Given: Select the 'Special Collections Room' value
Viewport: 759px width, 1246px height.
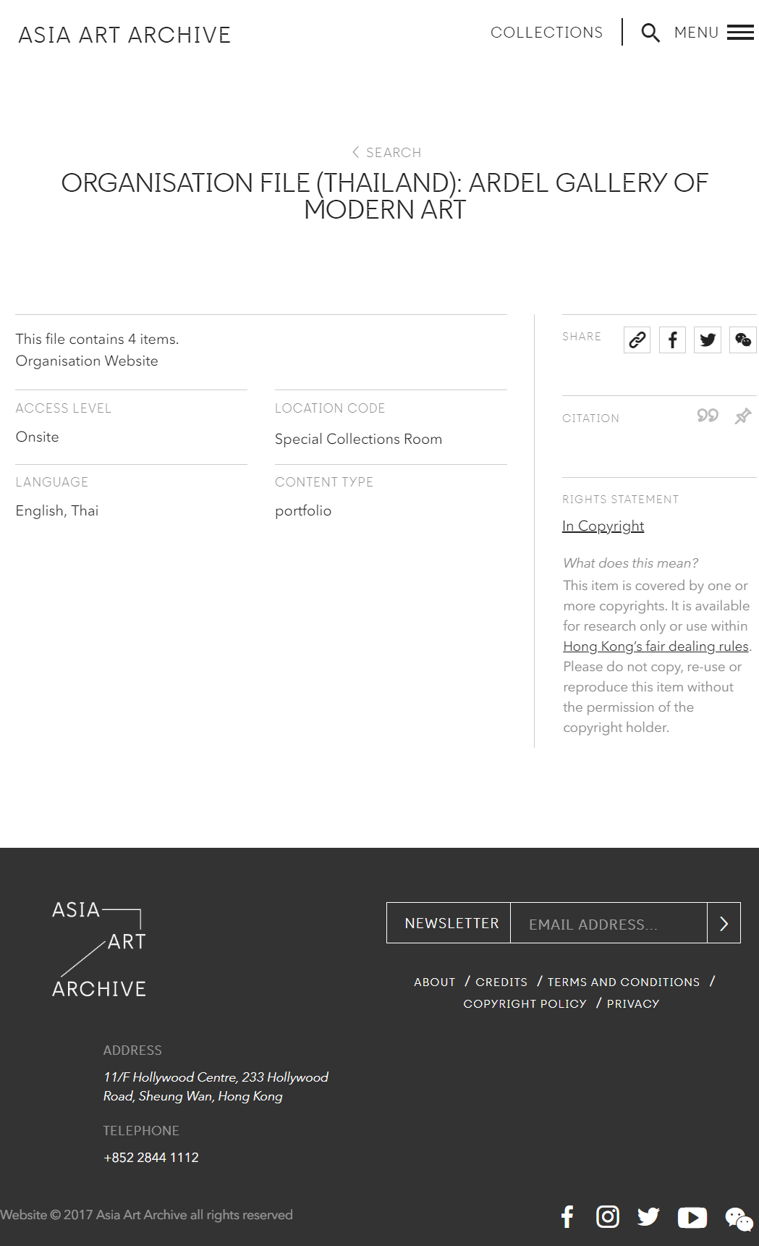Looking at the screenshot, I should click(358, 439).
